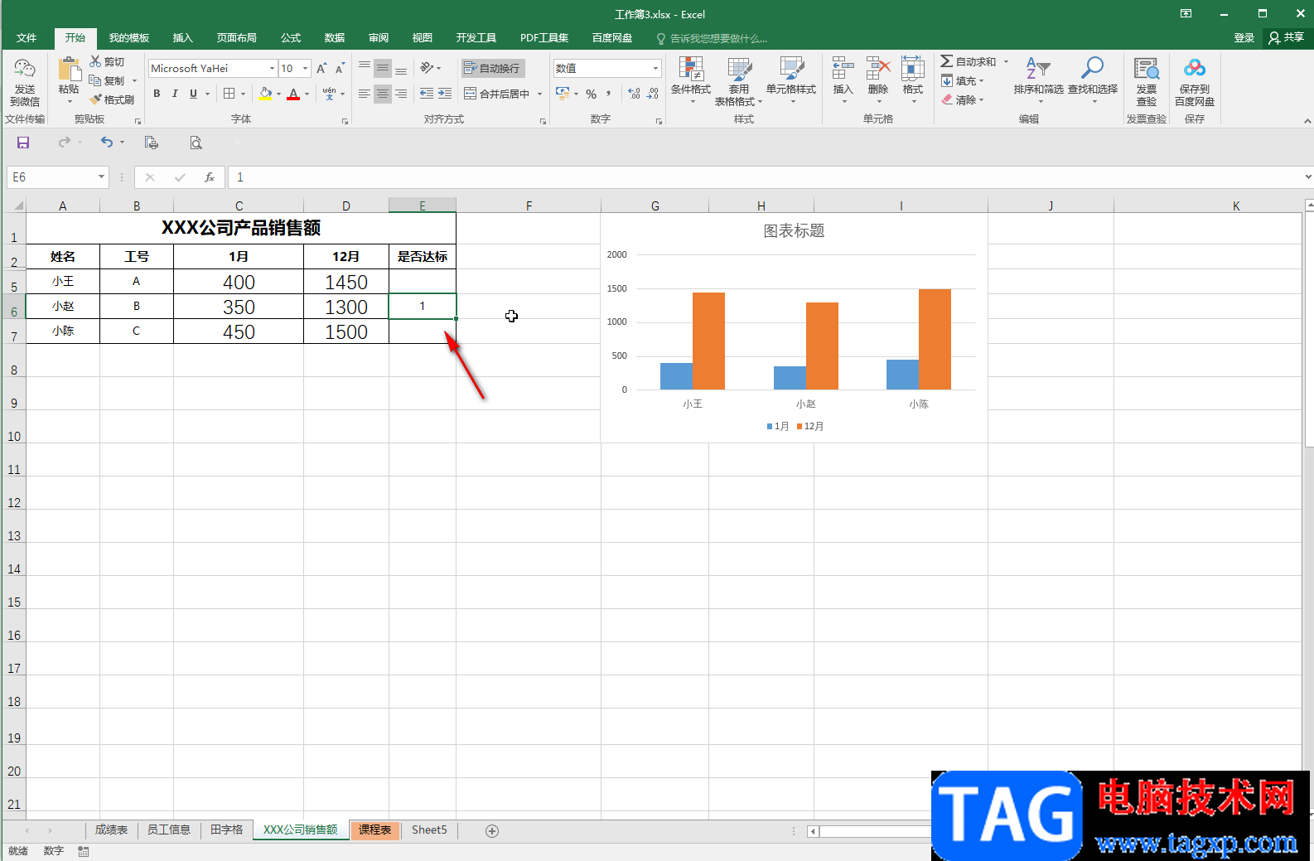Switch to the 数据 Data tab
1314x861 pixels.
click(x=335, y=37)
